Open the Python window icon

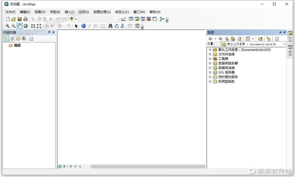pos(155,19)
